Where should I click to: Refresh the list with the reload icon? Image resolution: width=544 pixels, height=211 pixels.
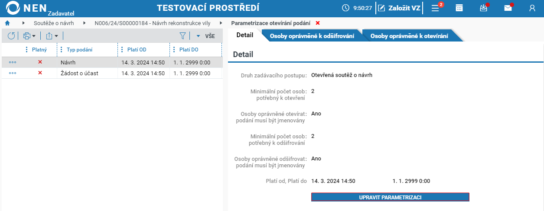pos(11,36)
